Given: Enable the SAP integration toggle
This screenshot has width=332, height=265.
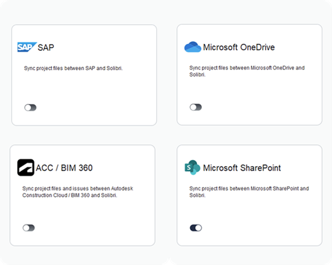Looking at the screenshot, I should [x=30, y=108].
